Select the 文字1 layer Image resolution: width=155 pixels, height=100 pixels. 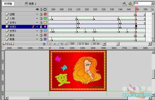click(24, 23)
